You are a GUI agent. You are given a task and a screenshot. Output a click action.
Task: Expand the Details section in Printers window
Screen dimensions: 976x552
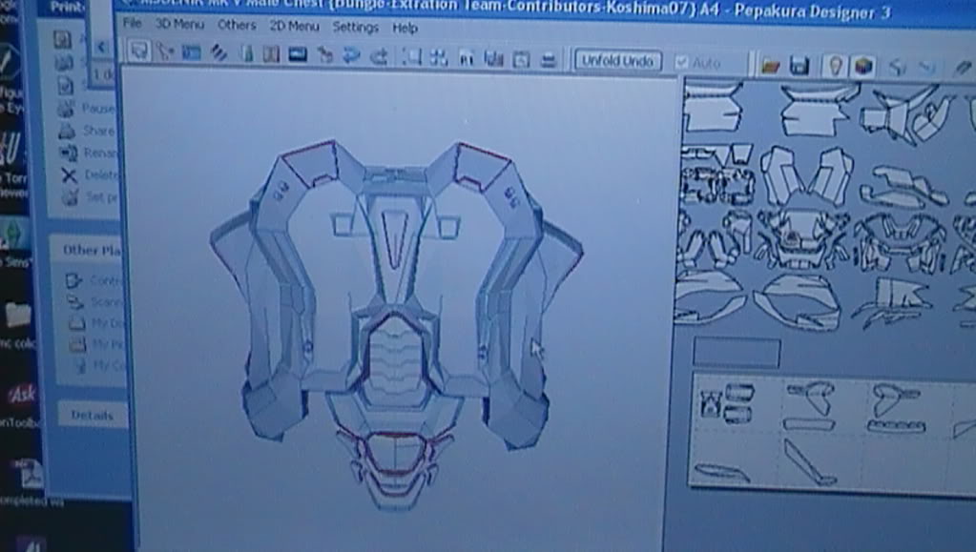click(93, 415)
